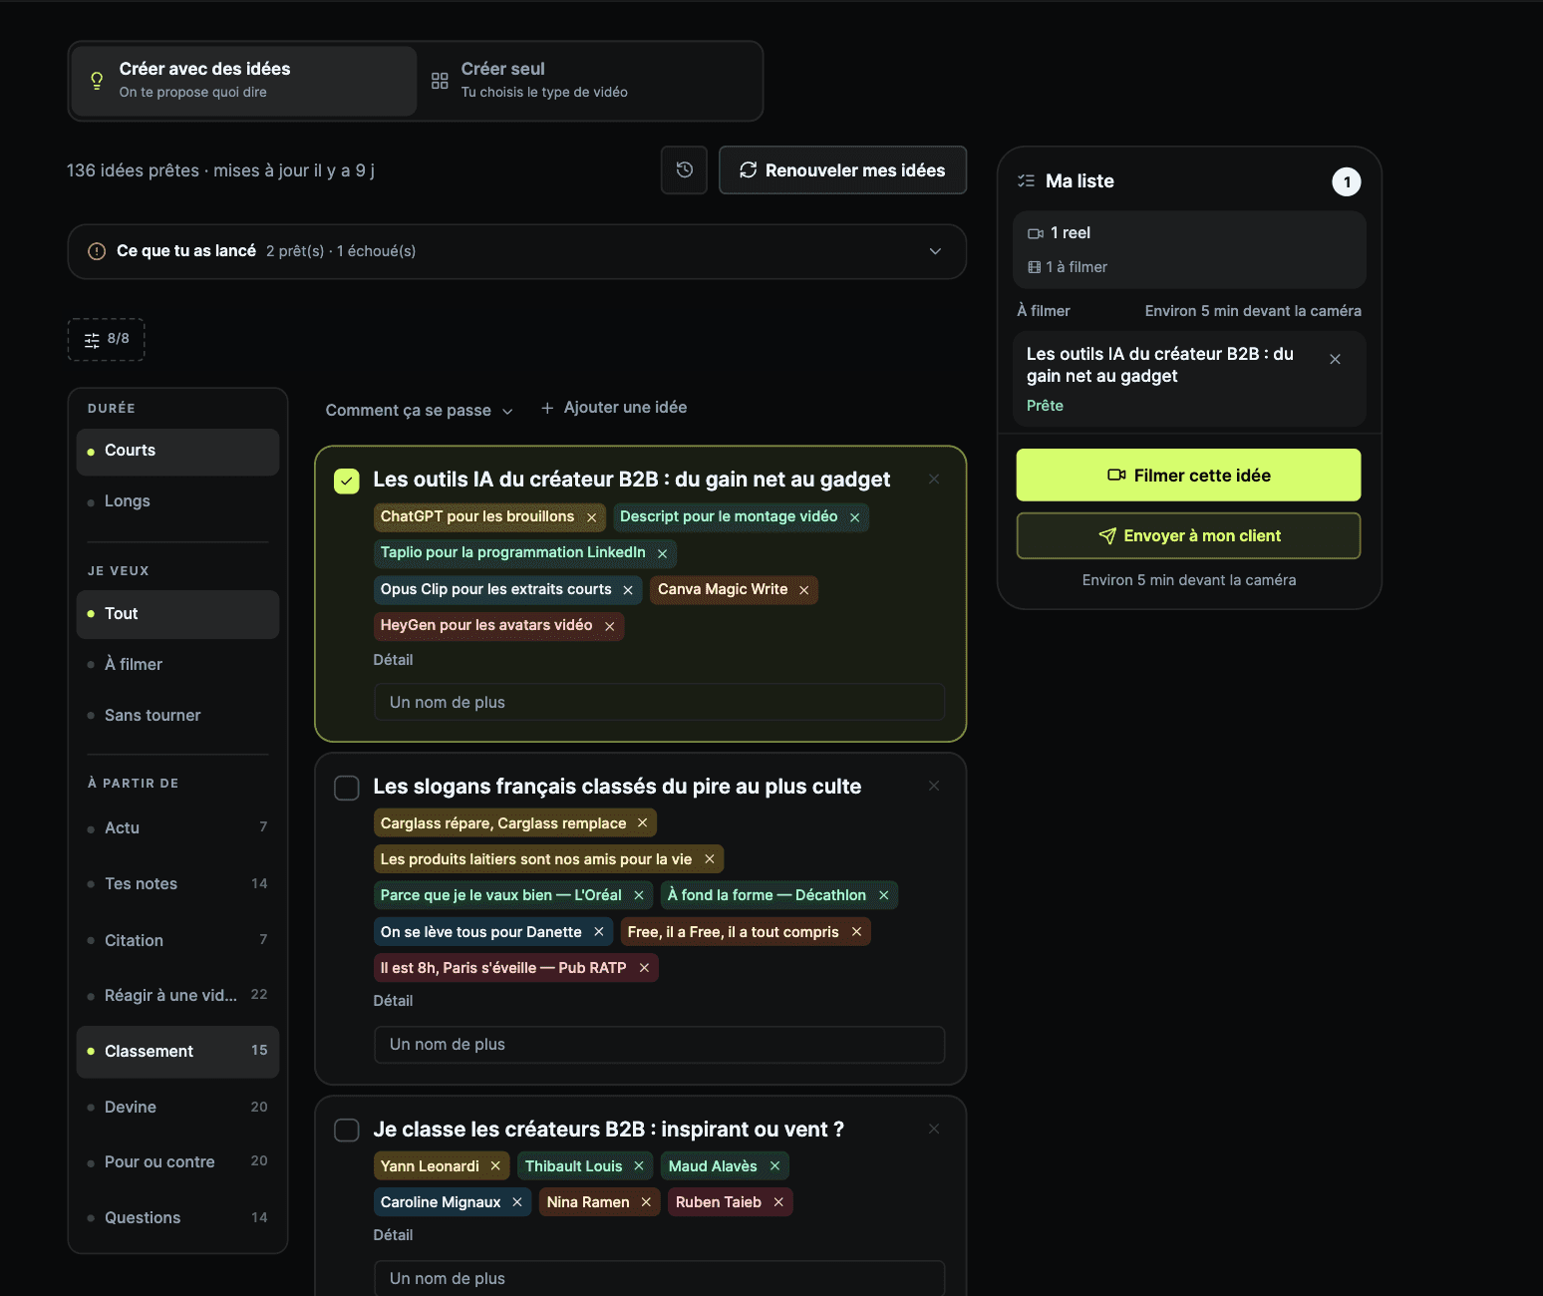The width and height of the screenshot is (1543, 1296).
Task: Focus the Un nom de plus field in the slogans card
Action: click(659, 1044)
